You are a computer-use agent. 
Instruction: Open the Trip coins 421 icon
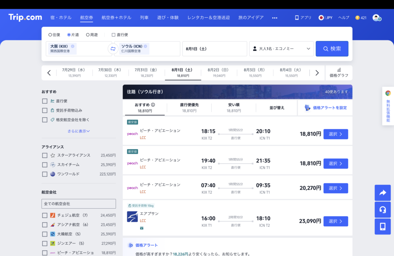(x=357, y=18)
